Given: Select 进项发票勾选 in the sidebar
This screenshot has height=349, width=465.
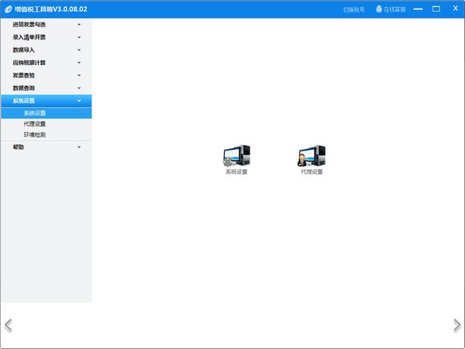Looking at the screenshot, I should coord(29,25).
